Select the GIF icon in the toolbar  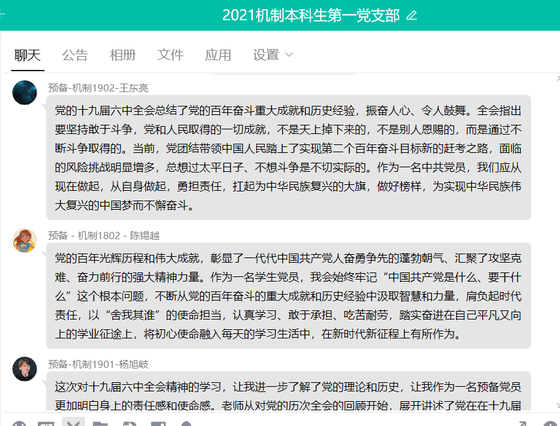pyautogui.click(x=46, y=423)
